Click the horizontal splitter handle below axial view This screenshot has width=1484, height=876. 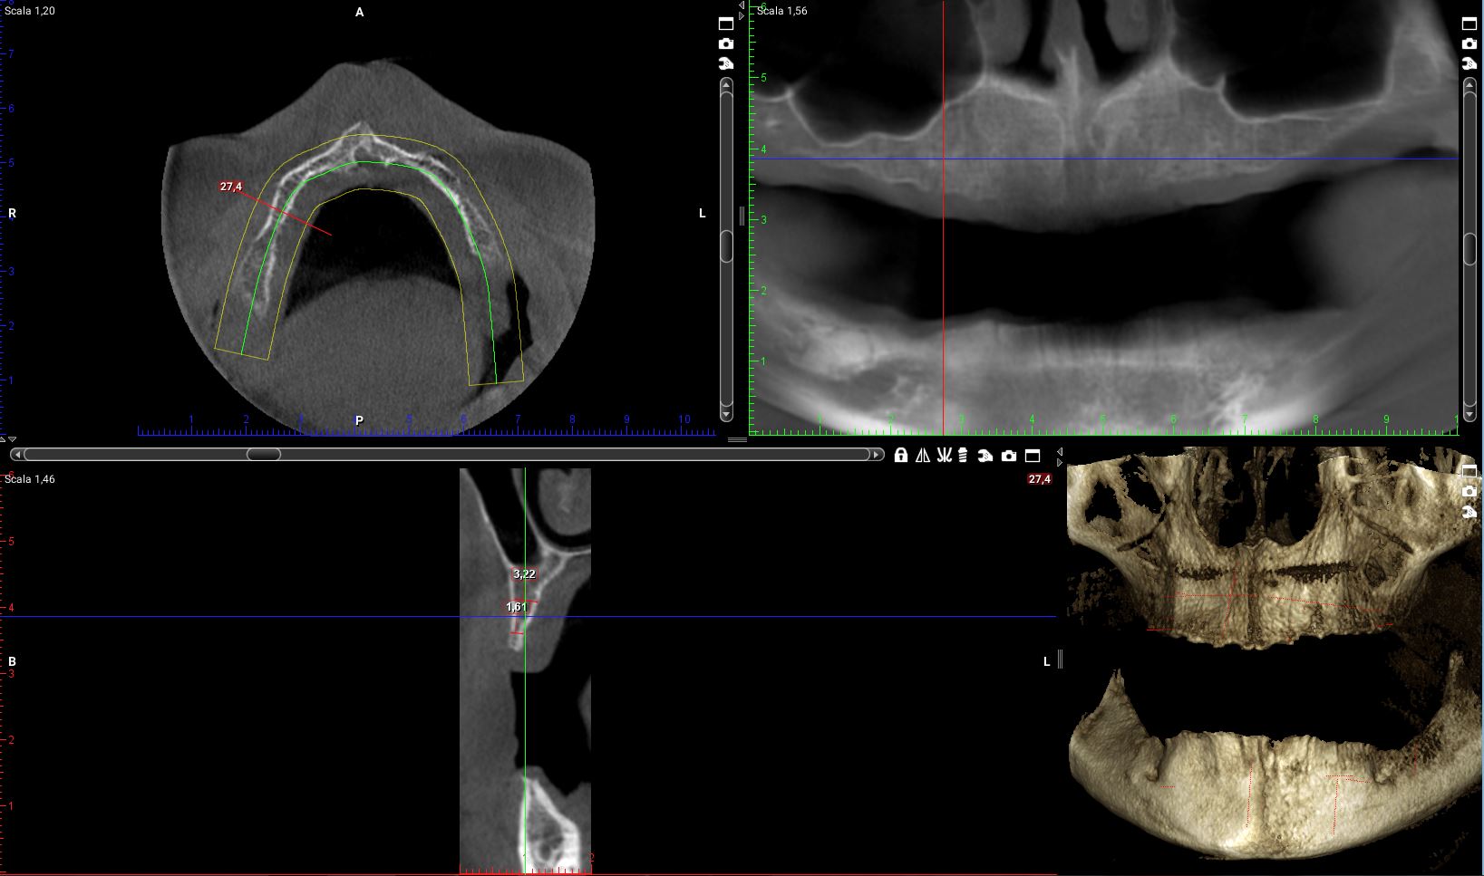click(737, 439)
